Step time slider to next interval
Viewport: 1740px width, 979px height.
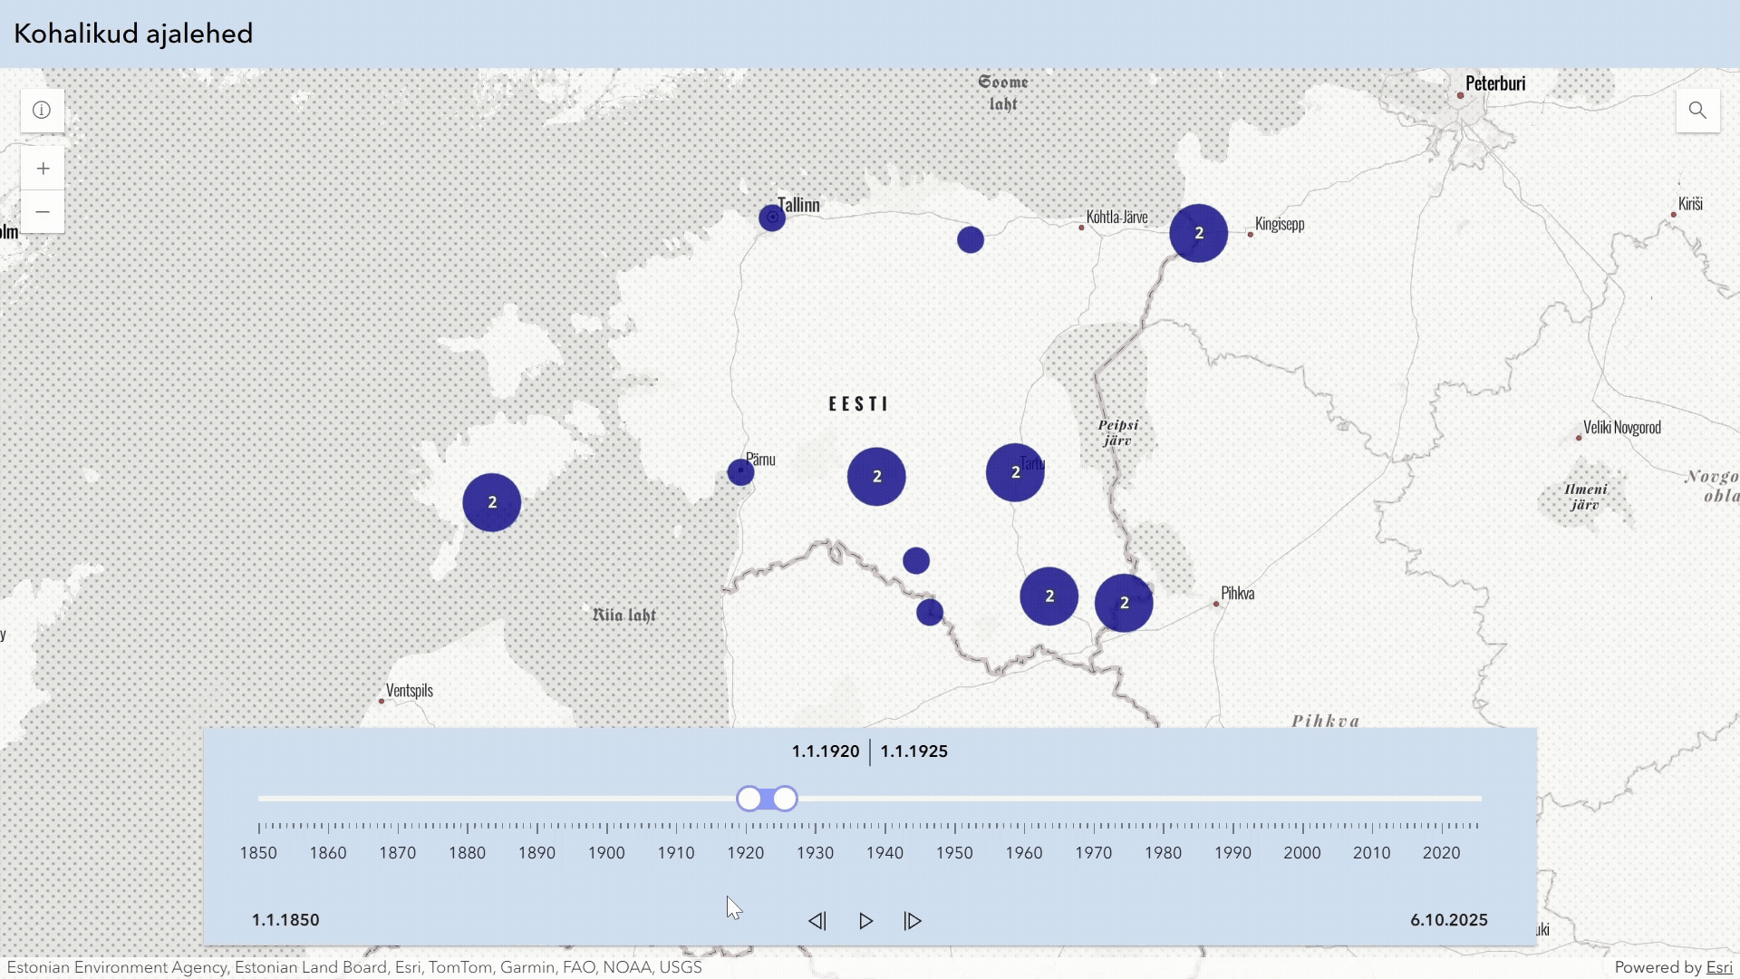tap(913, 921)
